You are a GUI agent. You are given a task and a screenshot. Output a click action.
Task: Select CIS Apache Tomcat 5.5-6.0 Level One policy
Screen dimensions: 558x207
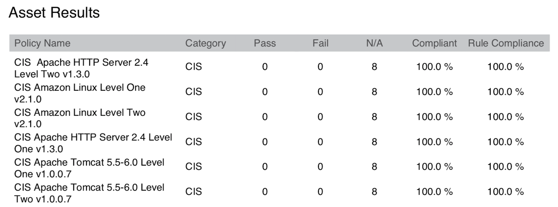[x=89, y=168]
